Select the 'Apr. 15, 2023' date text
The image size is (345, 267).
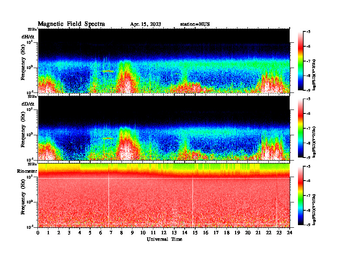pos(145,24)
